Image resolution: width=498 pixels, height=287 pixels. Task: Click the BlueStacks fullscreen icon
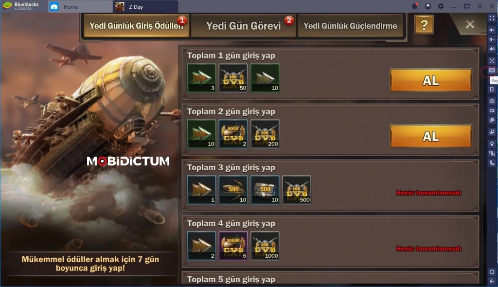492,18
